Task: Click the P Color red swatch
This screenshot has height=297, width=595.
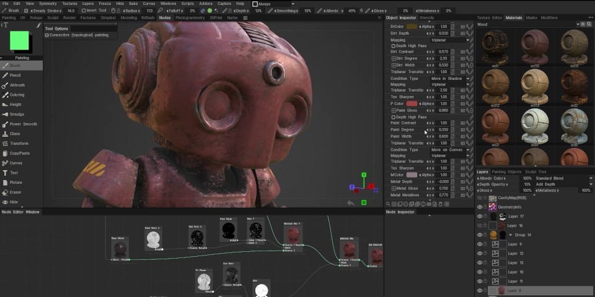Action: coord(412,104)
